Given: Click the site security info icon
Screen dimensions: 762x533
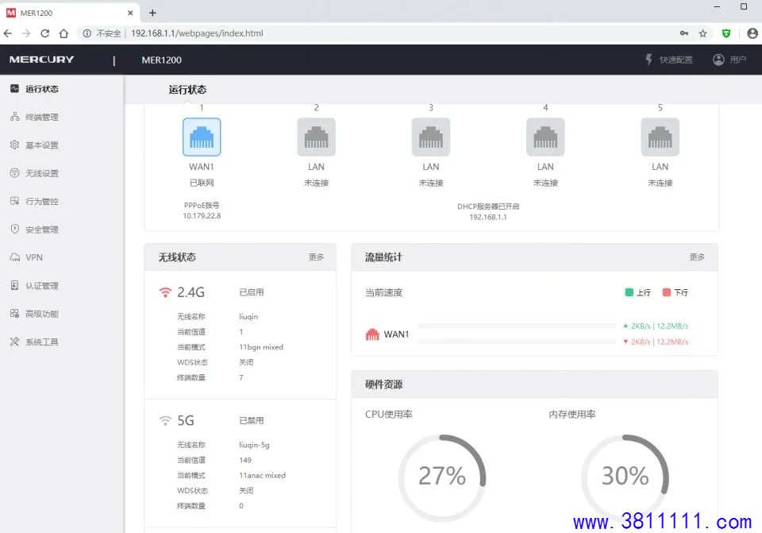Looking at the screenshot, I should 87,33.
